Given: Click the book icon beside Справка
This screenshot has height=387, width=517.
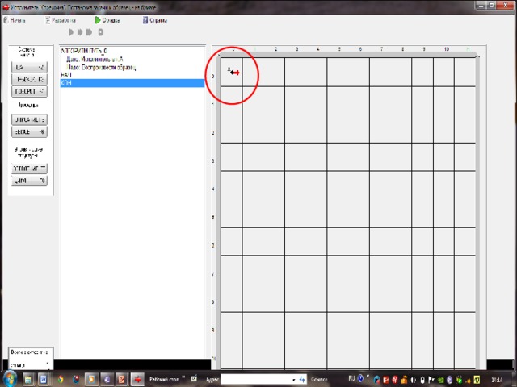Looking at the screenshot, I should [x=145, y=20].
